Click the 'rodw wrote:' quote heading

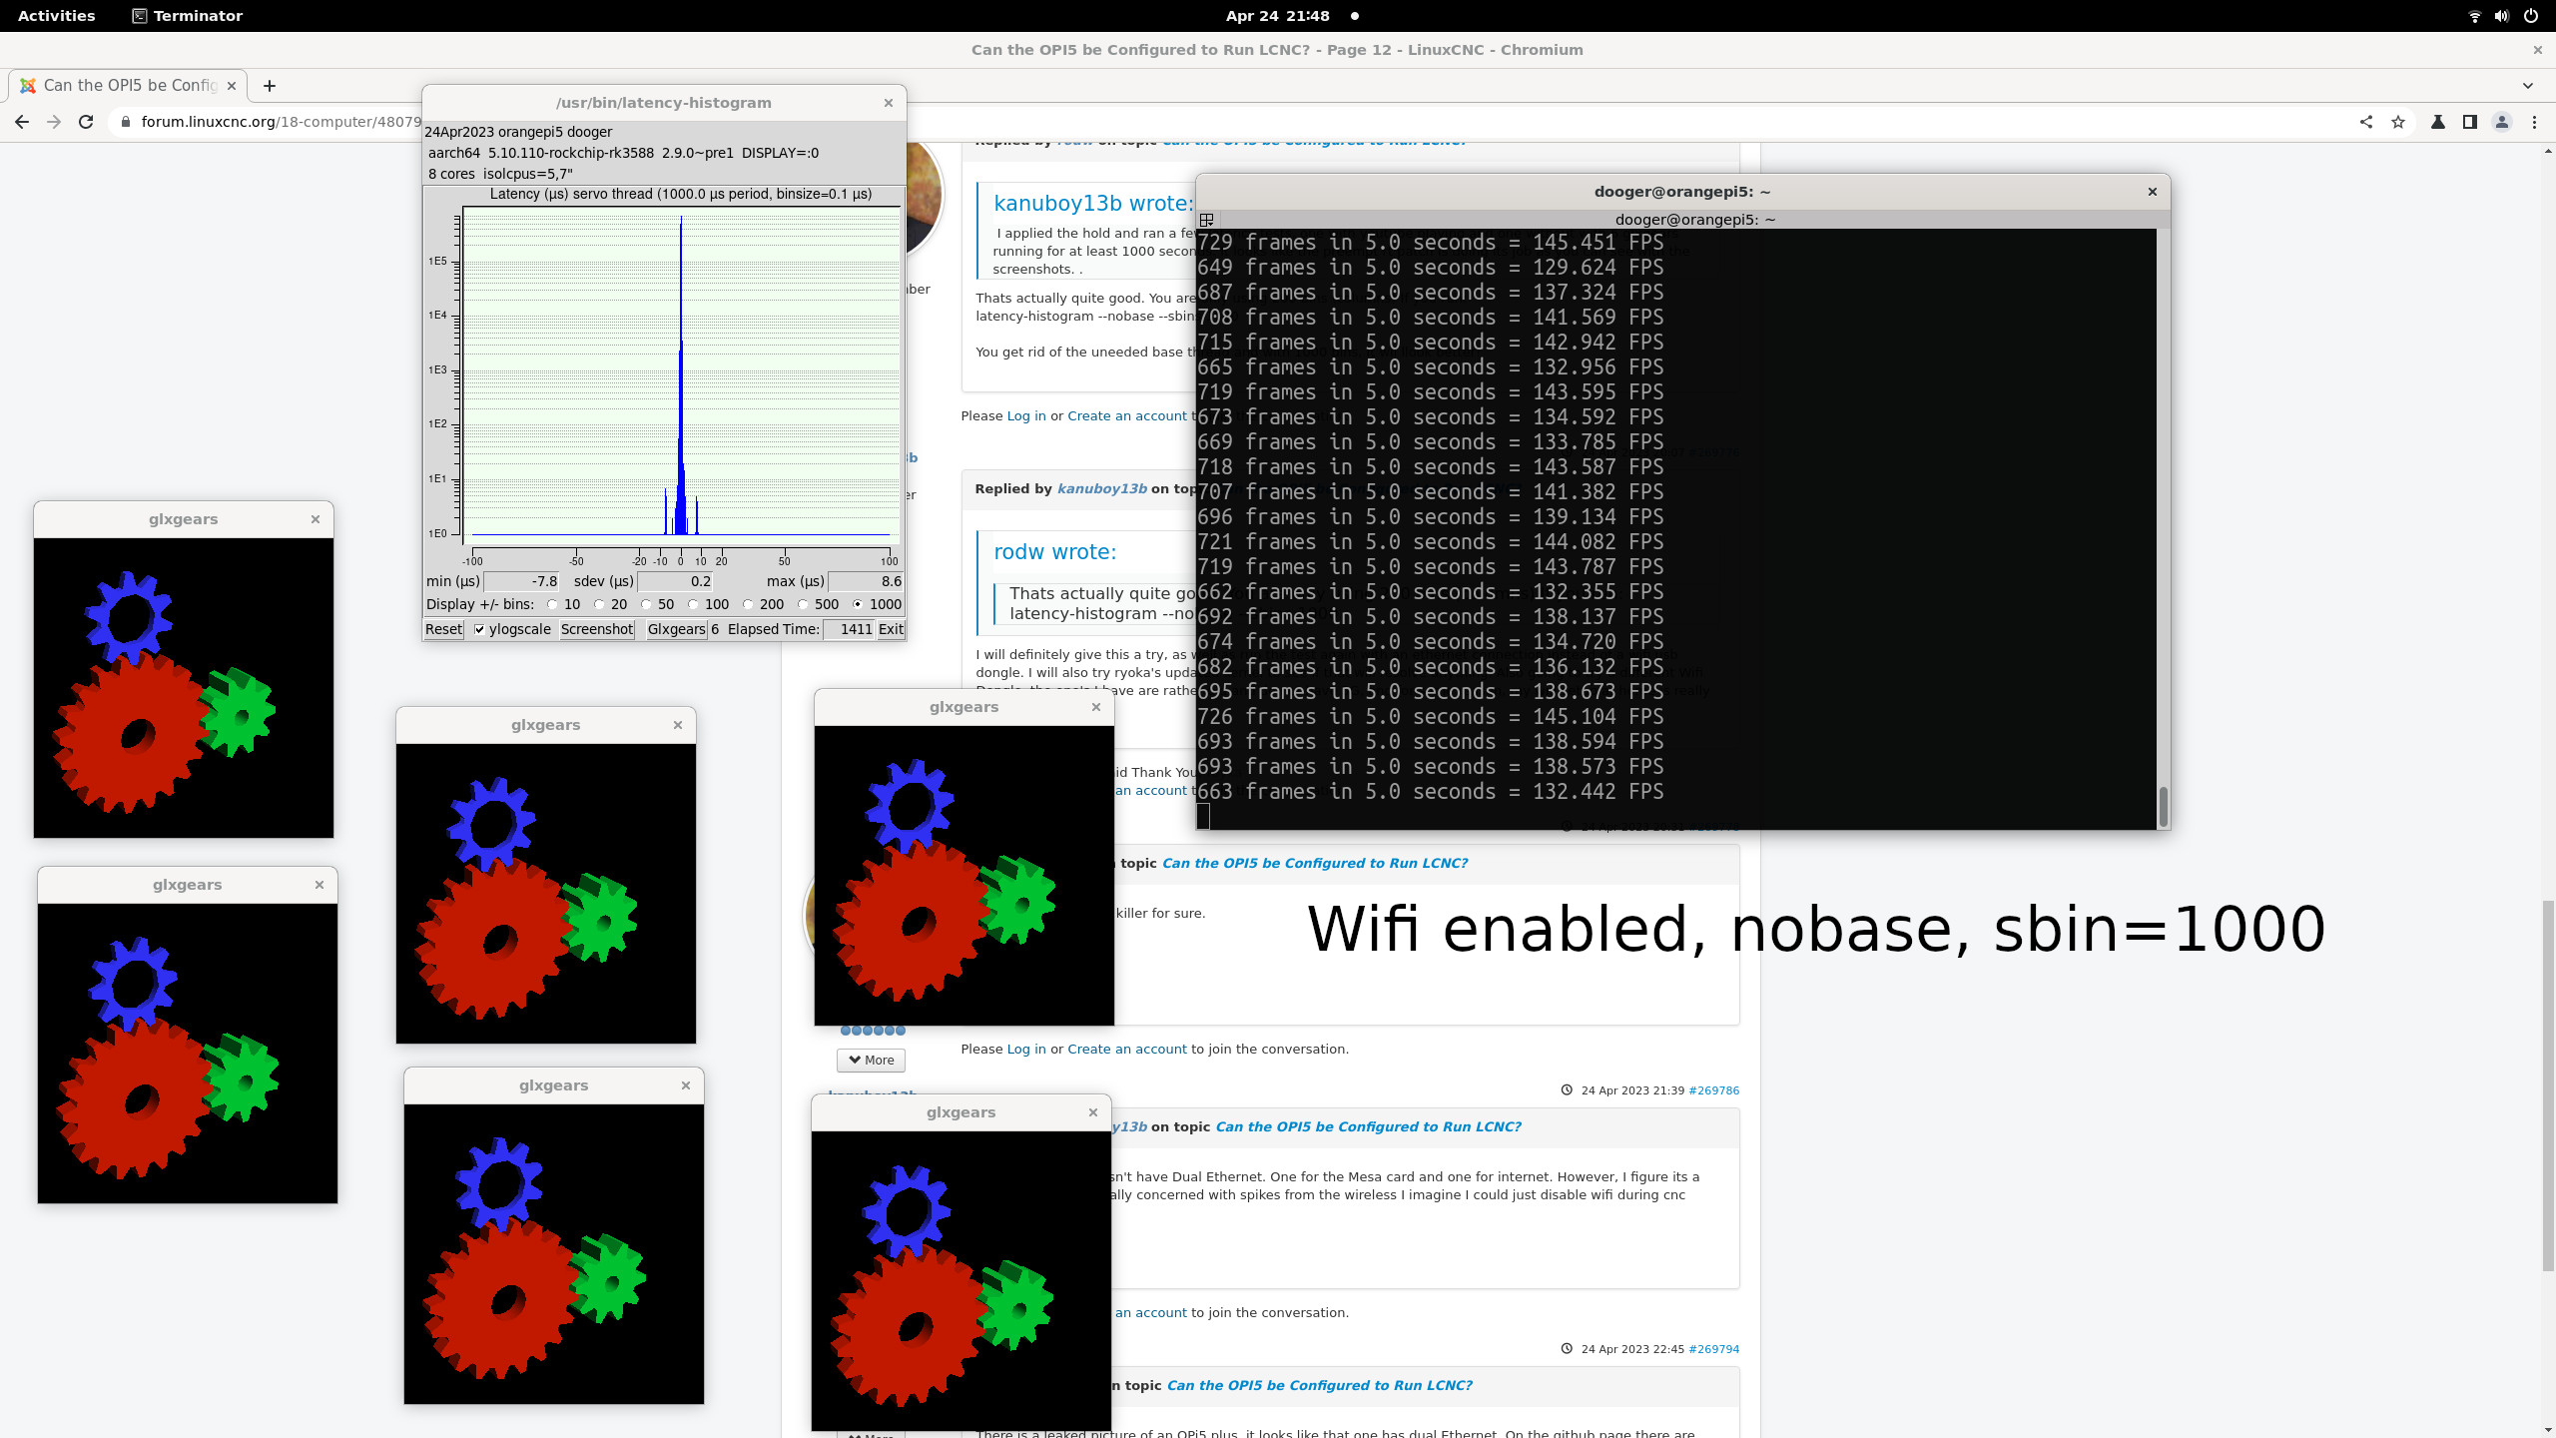[1055, 551]
